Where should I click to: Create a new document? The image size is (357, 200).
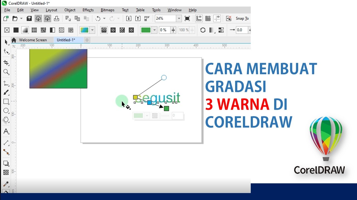pos(6,19)
